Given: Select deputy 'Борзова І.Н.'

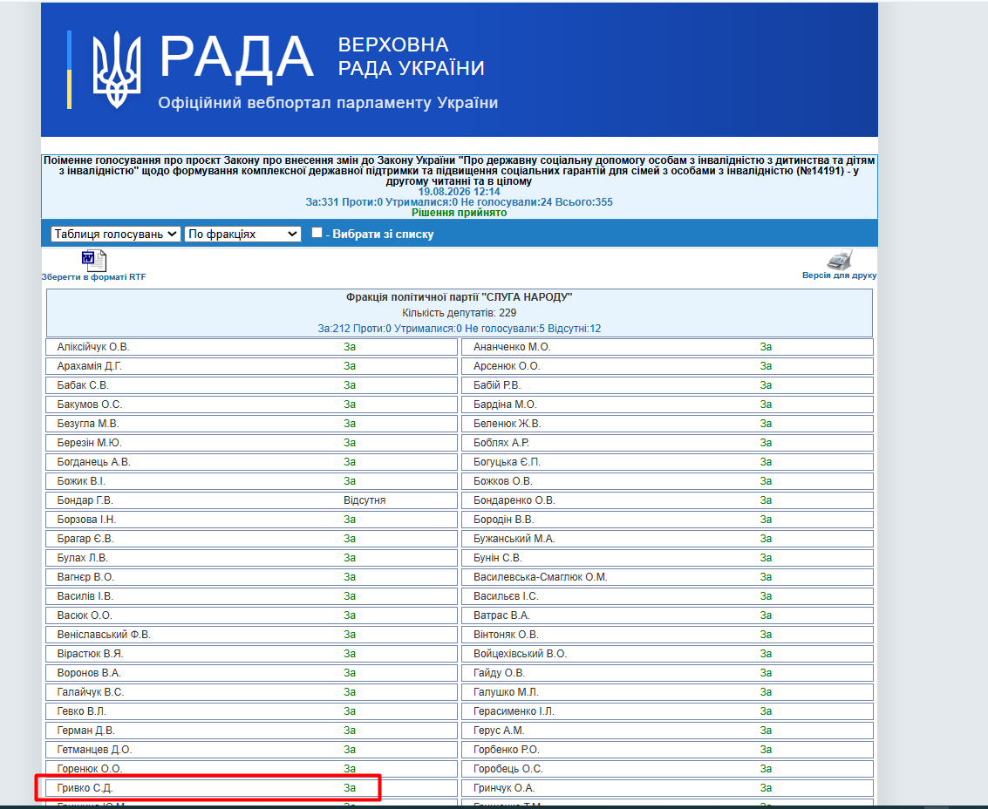Looking at the screenshot, I should click(x=86, y=520).
